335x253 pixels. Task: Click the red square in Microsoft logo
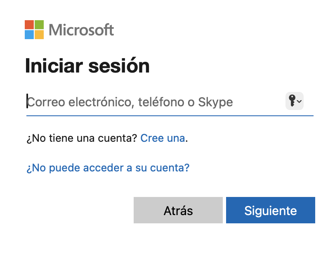(x=29, y=25)
